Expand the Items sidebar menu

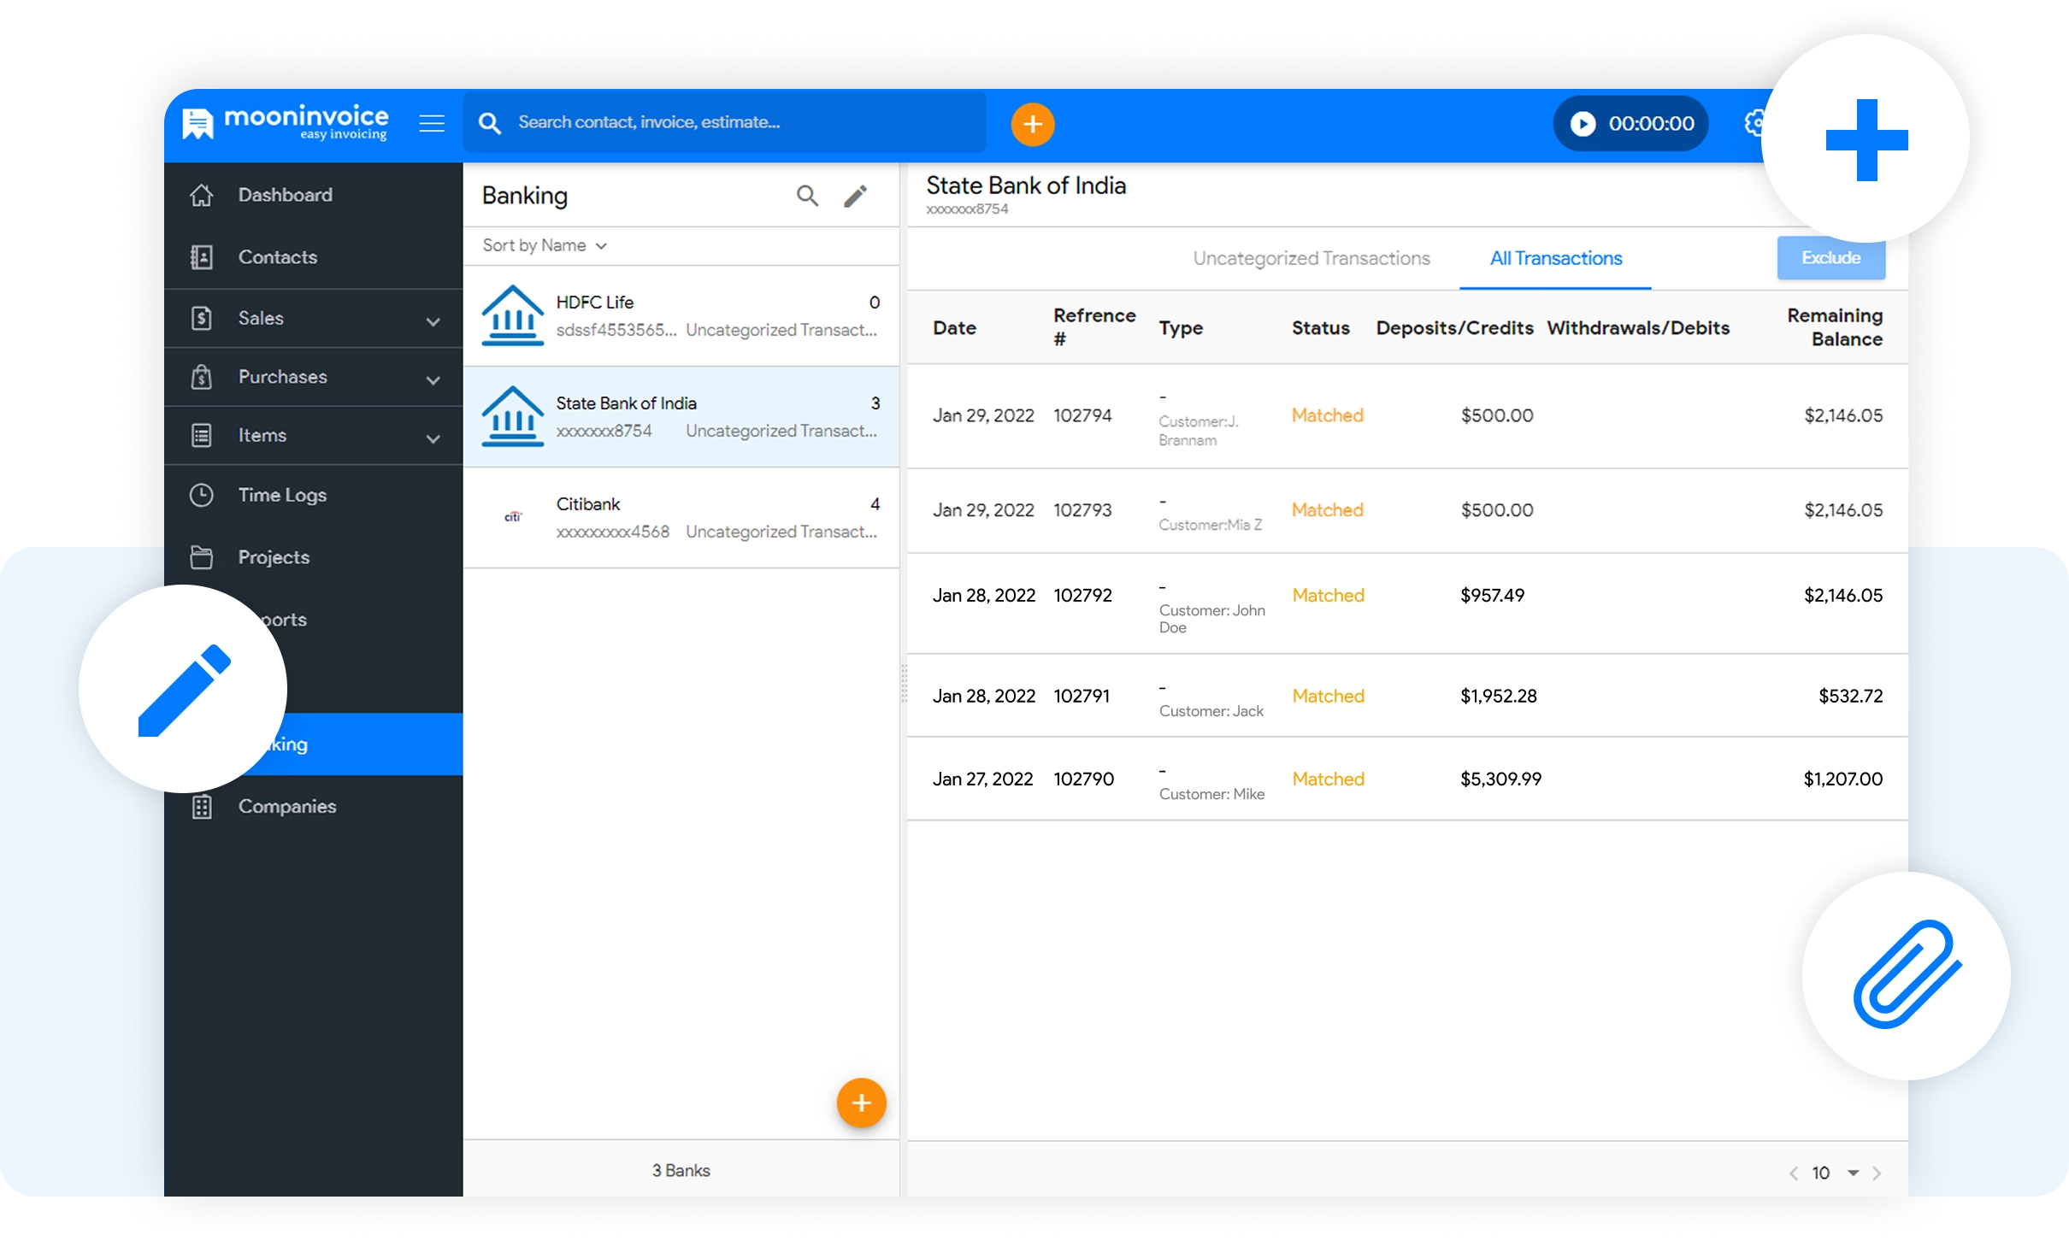click(x=433, y=438)
